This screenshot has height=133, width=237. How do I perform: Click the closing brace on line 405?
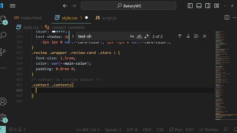33,96
